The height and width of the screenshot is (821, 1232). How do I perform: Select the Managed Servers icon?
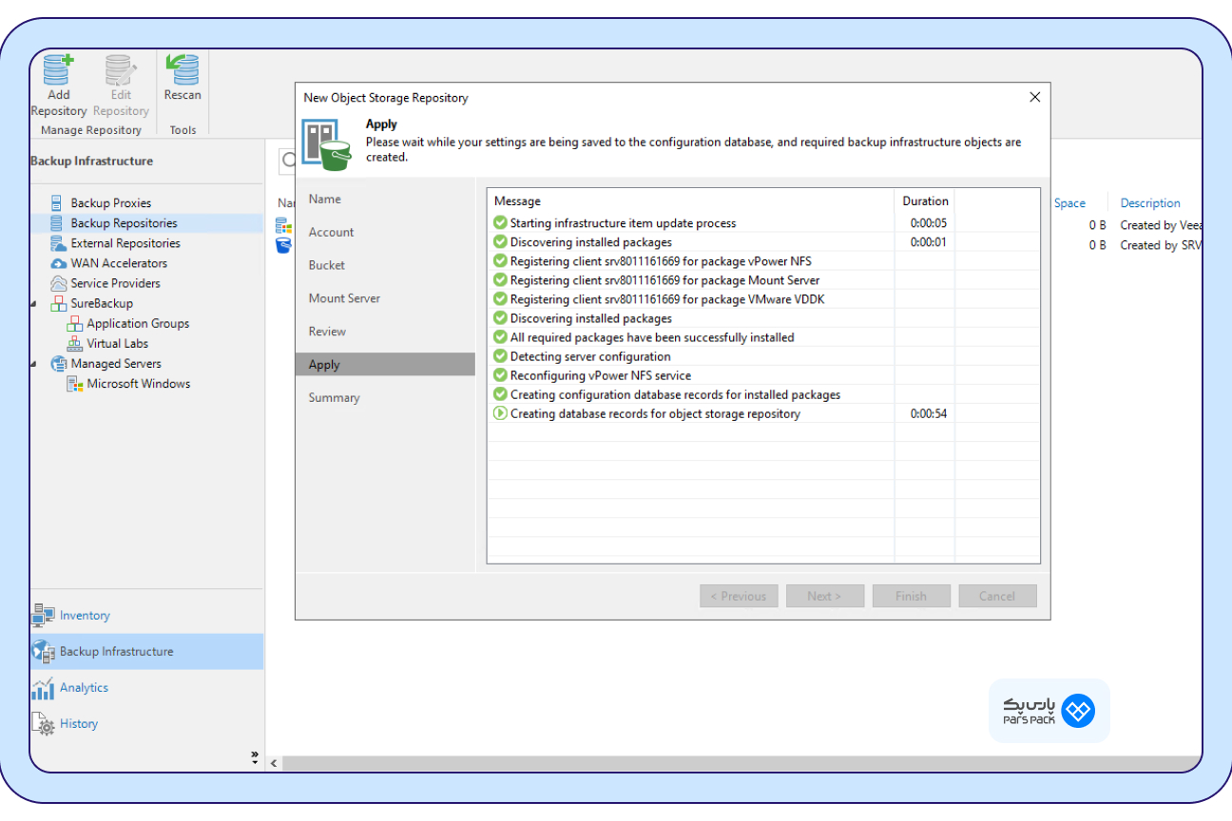tap(59, 363)
